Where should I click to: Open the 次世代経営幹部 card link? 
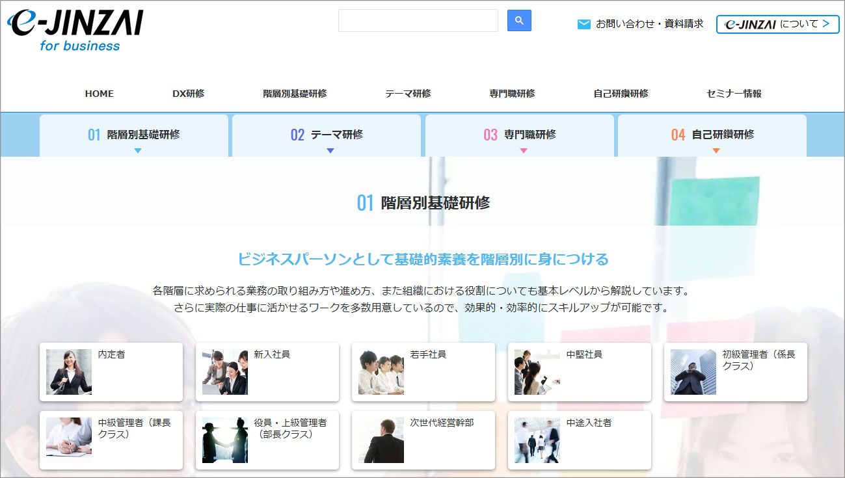[x=423, y=440]
